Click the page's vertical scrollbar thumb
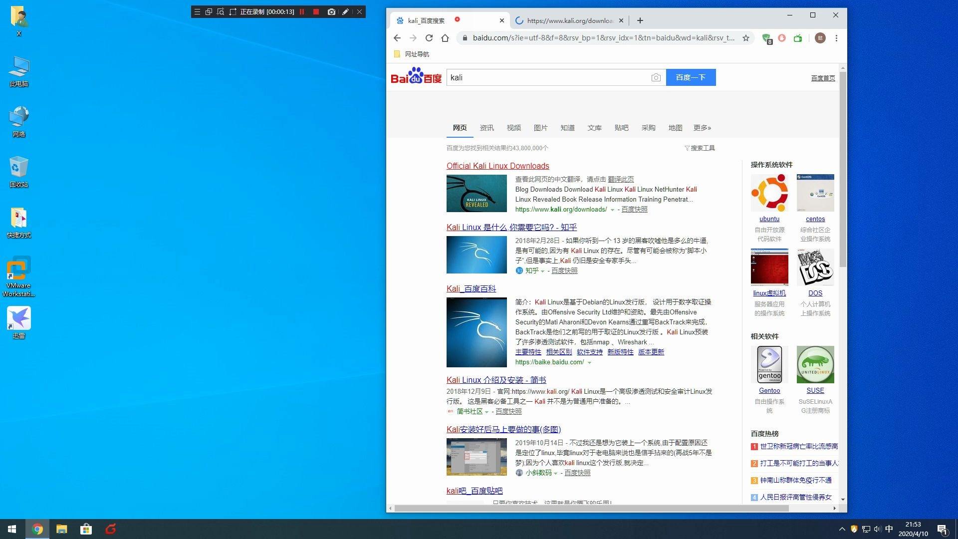 [x=843, y=169]
